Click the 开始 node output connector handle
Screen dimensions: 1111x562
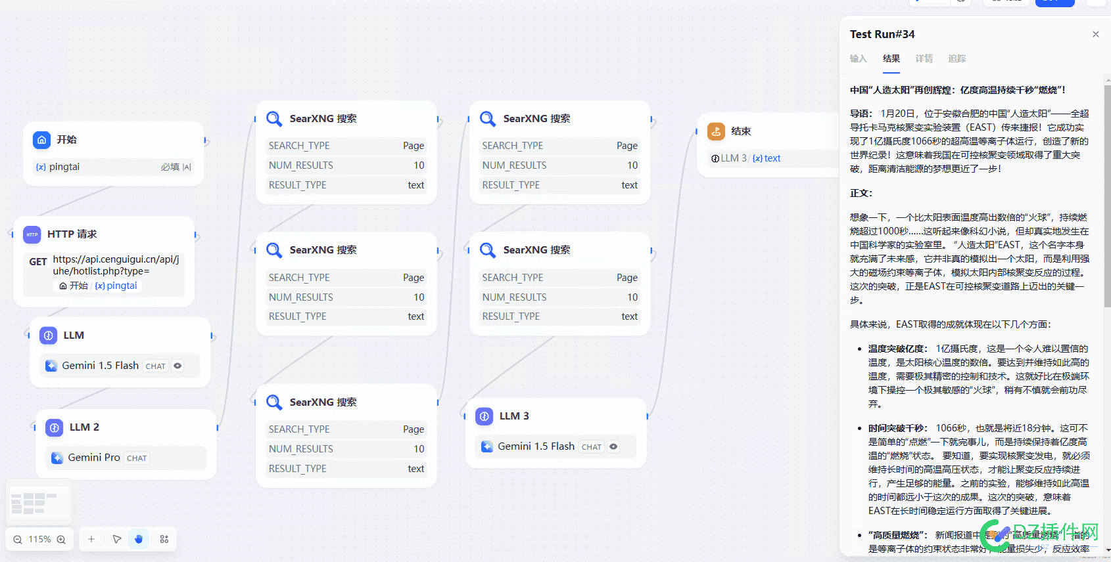click(206, 140)
